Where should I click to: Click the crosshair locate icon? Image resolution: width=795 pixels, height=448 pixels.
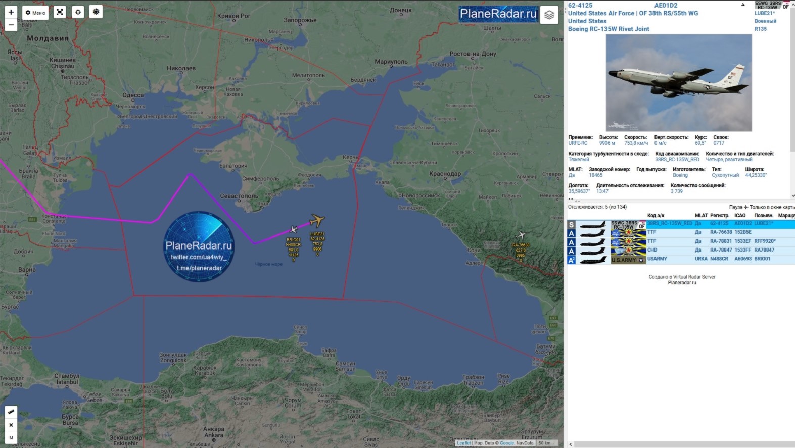tap(78, 12)
